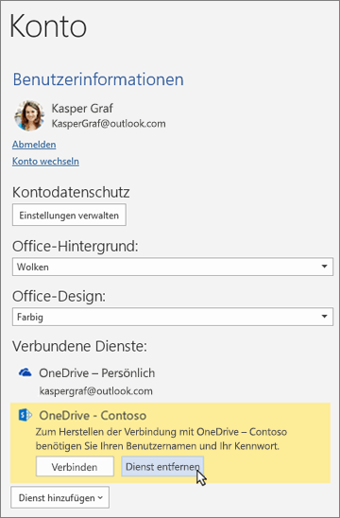The height and width of the screenshot is (518, 340).
Task: Click the Verbinden button
Action: point(75,466)
